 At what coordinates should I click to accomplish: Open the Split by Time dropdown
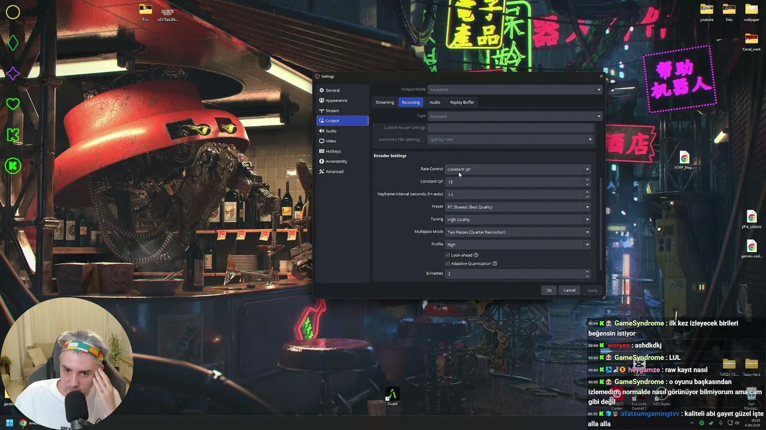(x=510, y=139)
